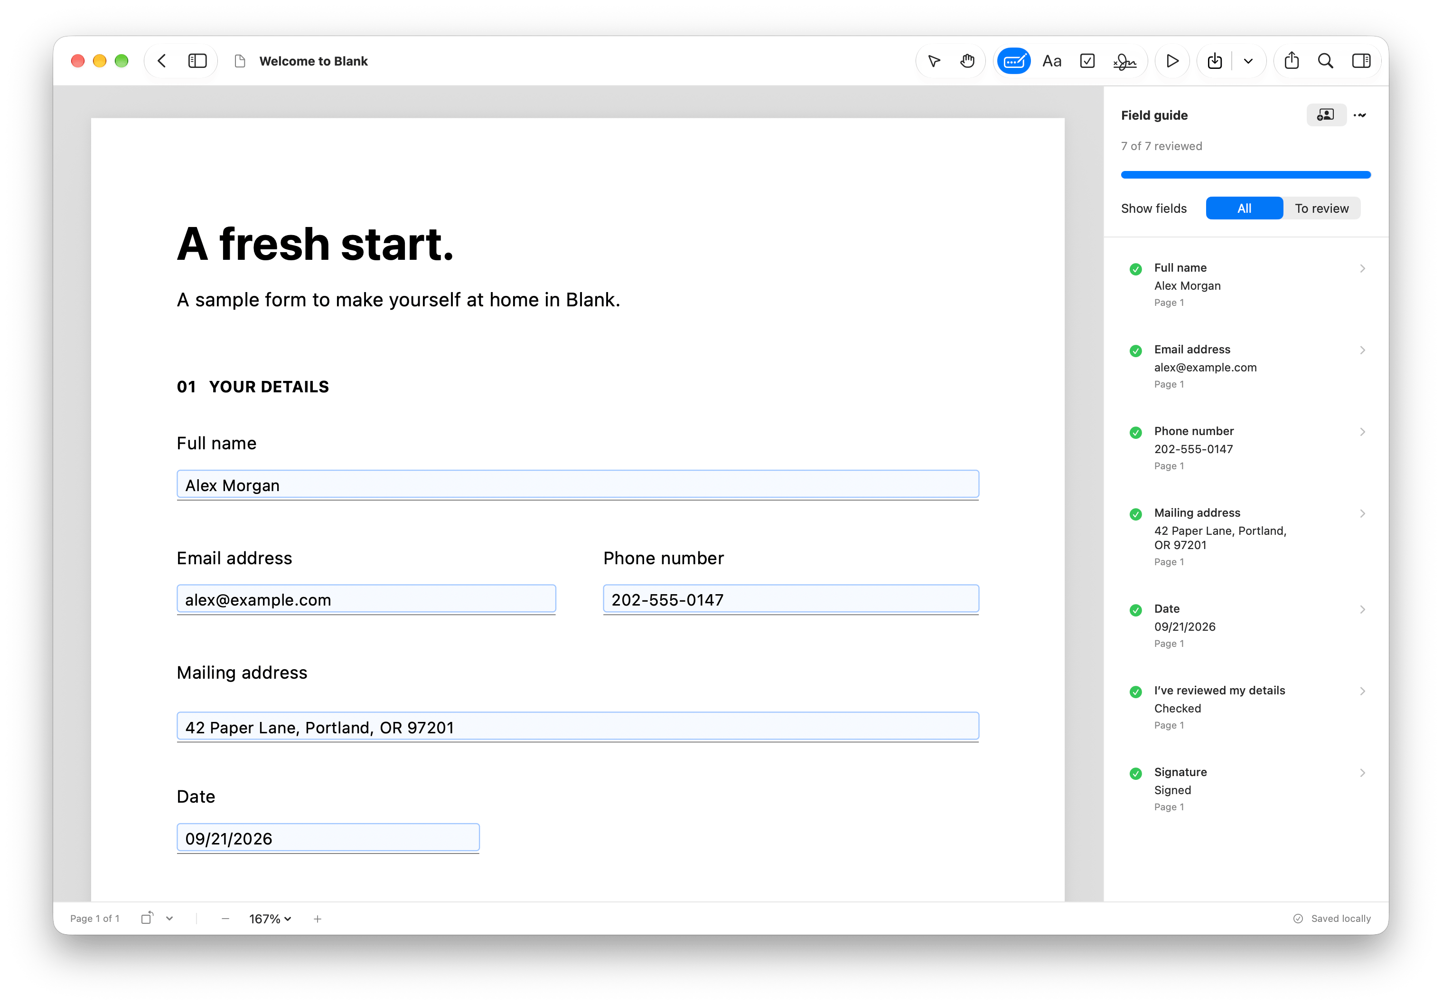Zoom in with plus button
Screen dimensions: 1442x1005
318,918
